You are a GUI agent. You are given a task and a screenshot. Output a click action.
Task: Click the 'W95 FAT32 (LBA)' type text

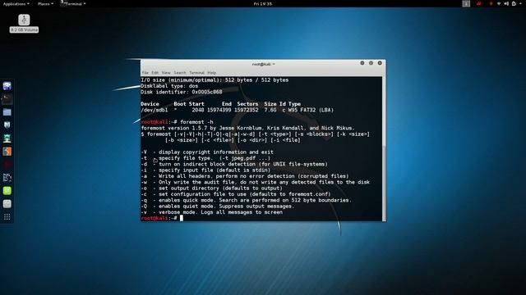[x=311, y=110]
